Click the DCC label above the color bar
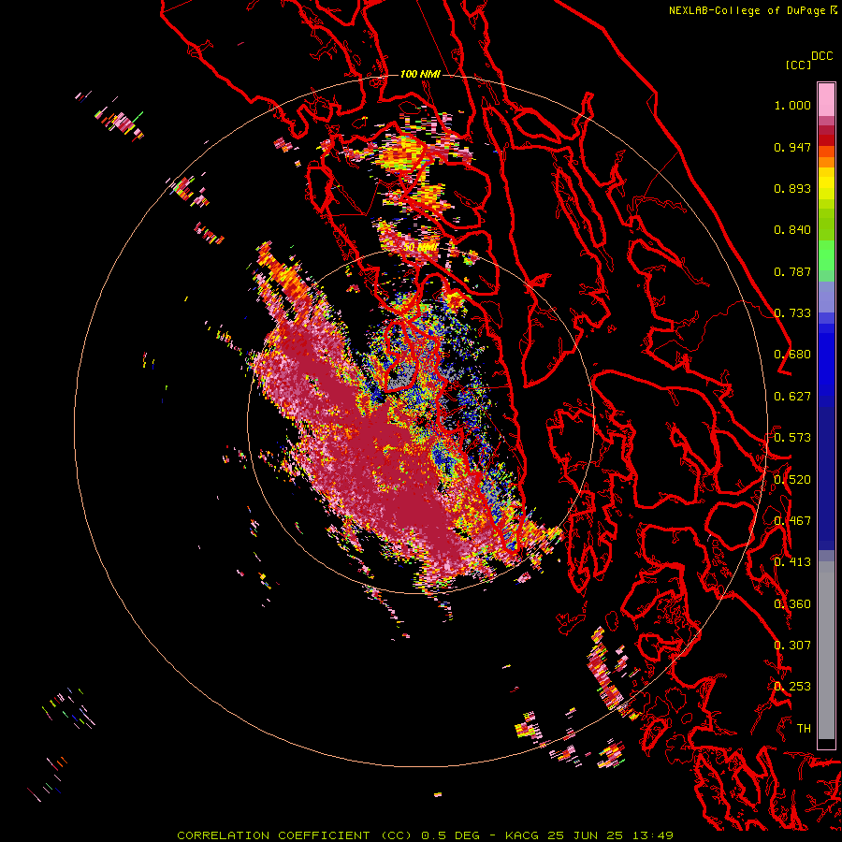The height and width of the screenshot is (842, 842). point(821,56)
